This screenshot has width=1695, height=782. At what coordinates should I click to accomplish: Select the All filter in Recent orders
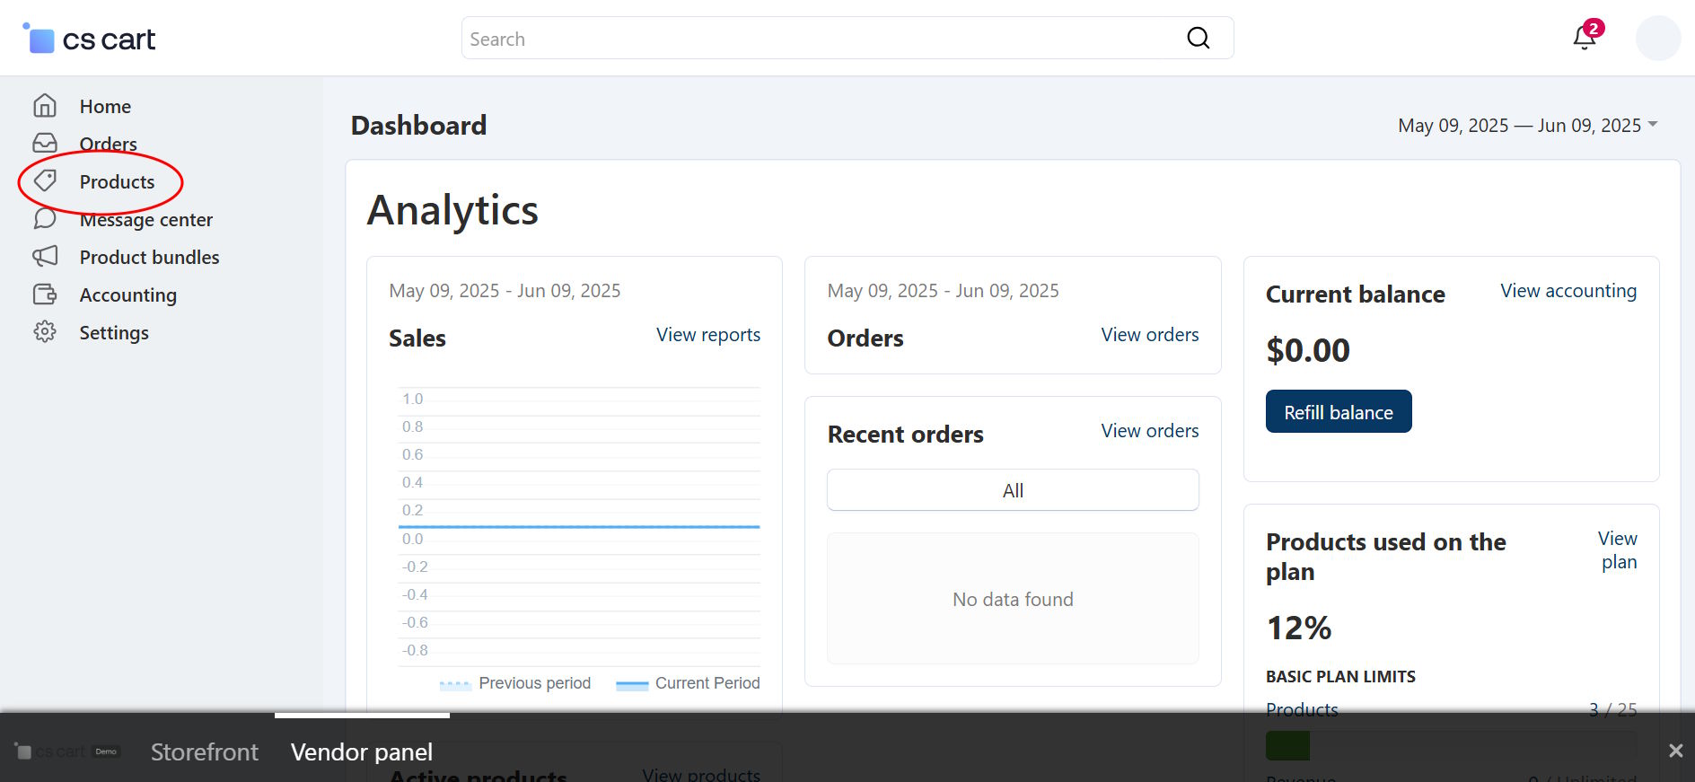pyautogui.click(x=1013, y=490)
